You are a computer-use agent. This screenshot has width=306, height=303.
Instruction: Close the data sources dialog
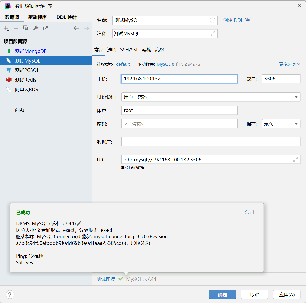[300, 6]
